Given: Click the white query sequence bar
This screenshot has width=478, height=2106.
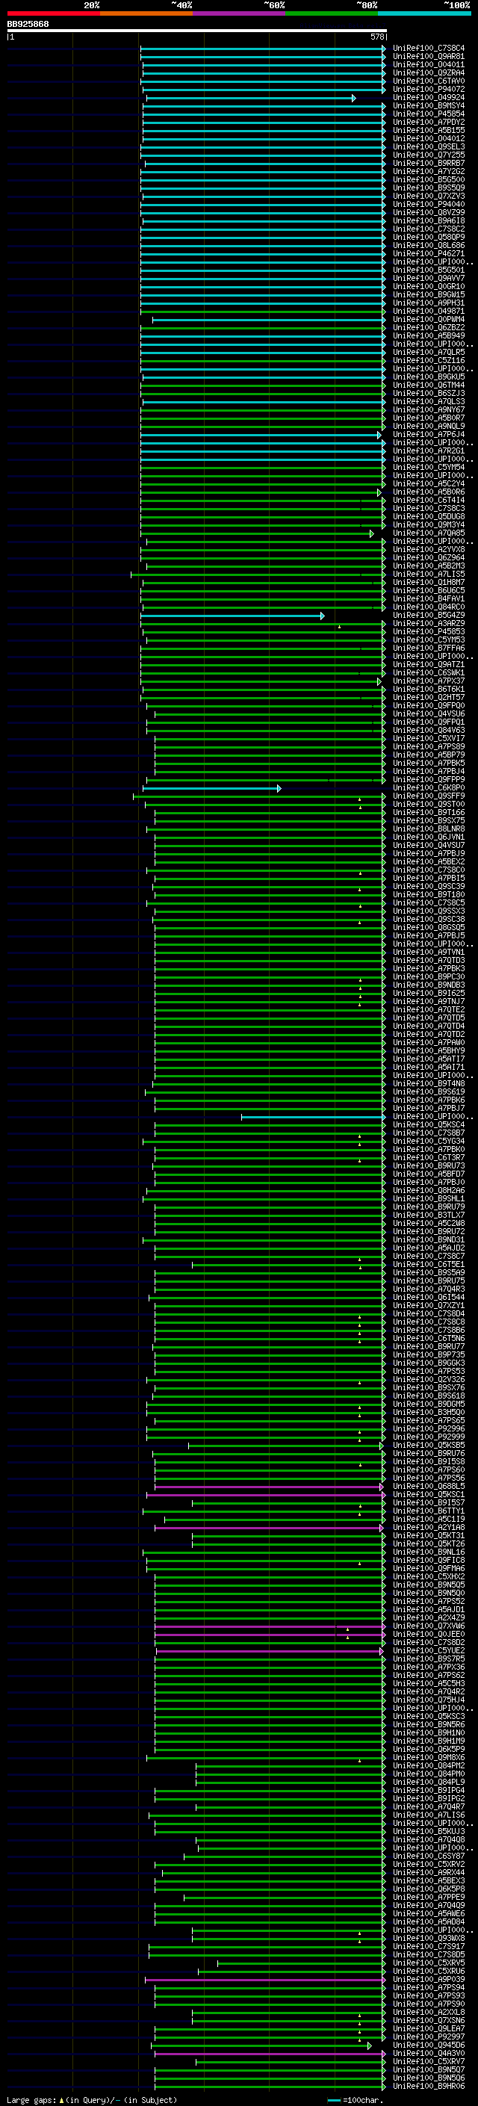Looking at the screenshot, I should click(x=197, y=30).
